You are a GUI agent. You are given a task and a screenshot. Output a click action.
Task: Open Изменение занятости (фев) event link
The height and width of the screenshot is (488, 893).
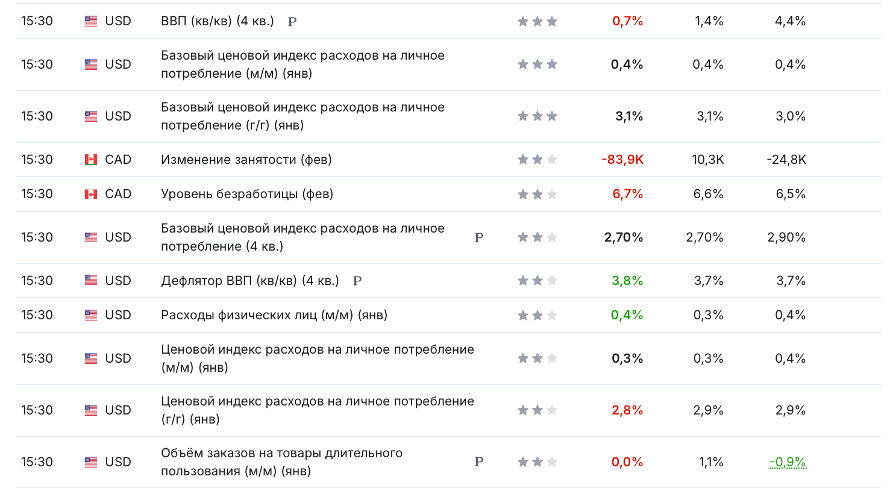click(x=246, y=160)
